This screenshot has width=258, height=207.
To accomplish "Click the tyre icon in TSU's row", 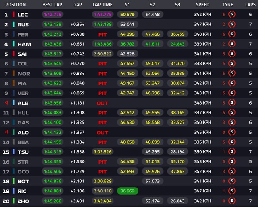I will click(233, 152).
